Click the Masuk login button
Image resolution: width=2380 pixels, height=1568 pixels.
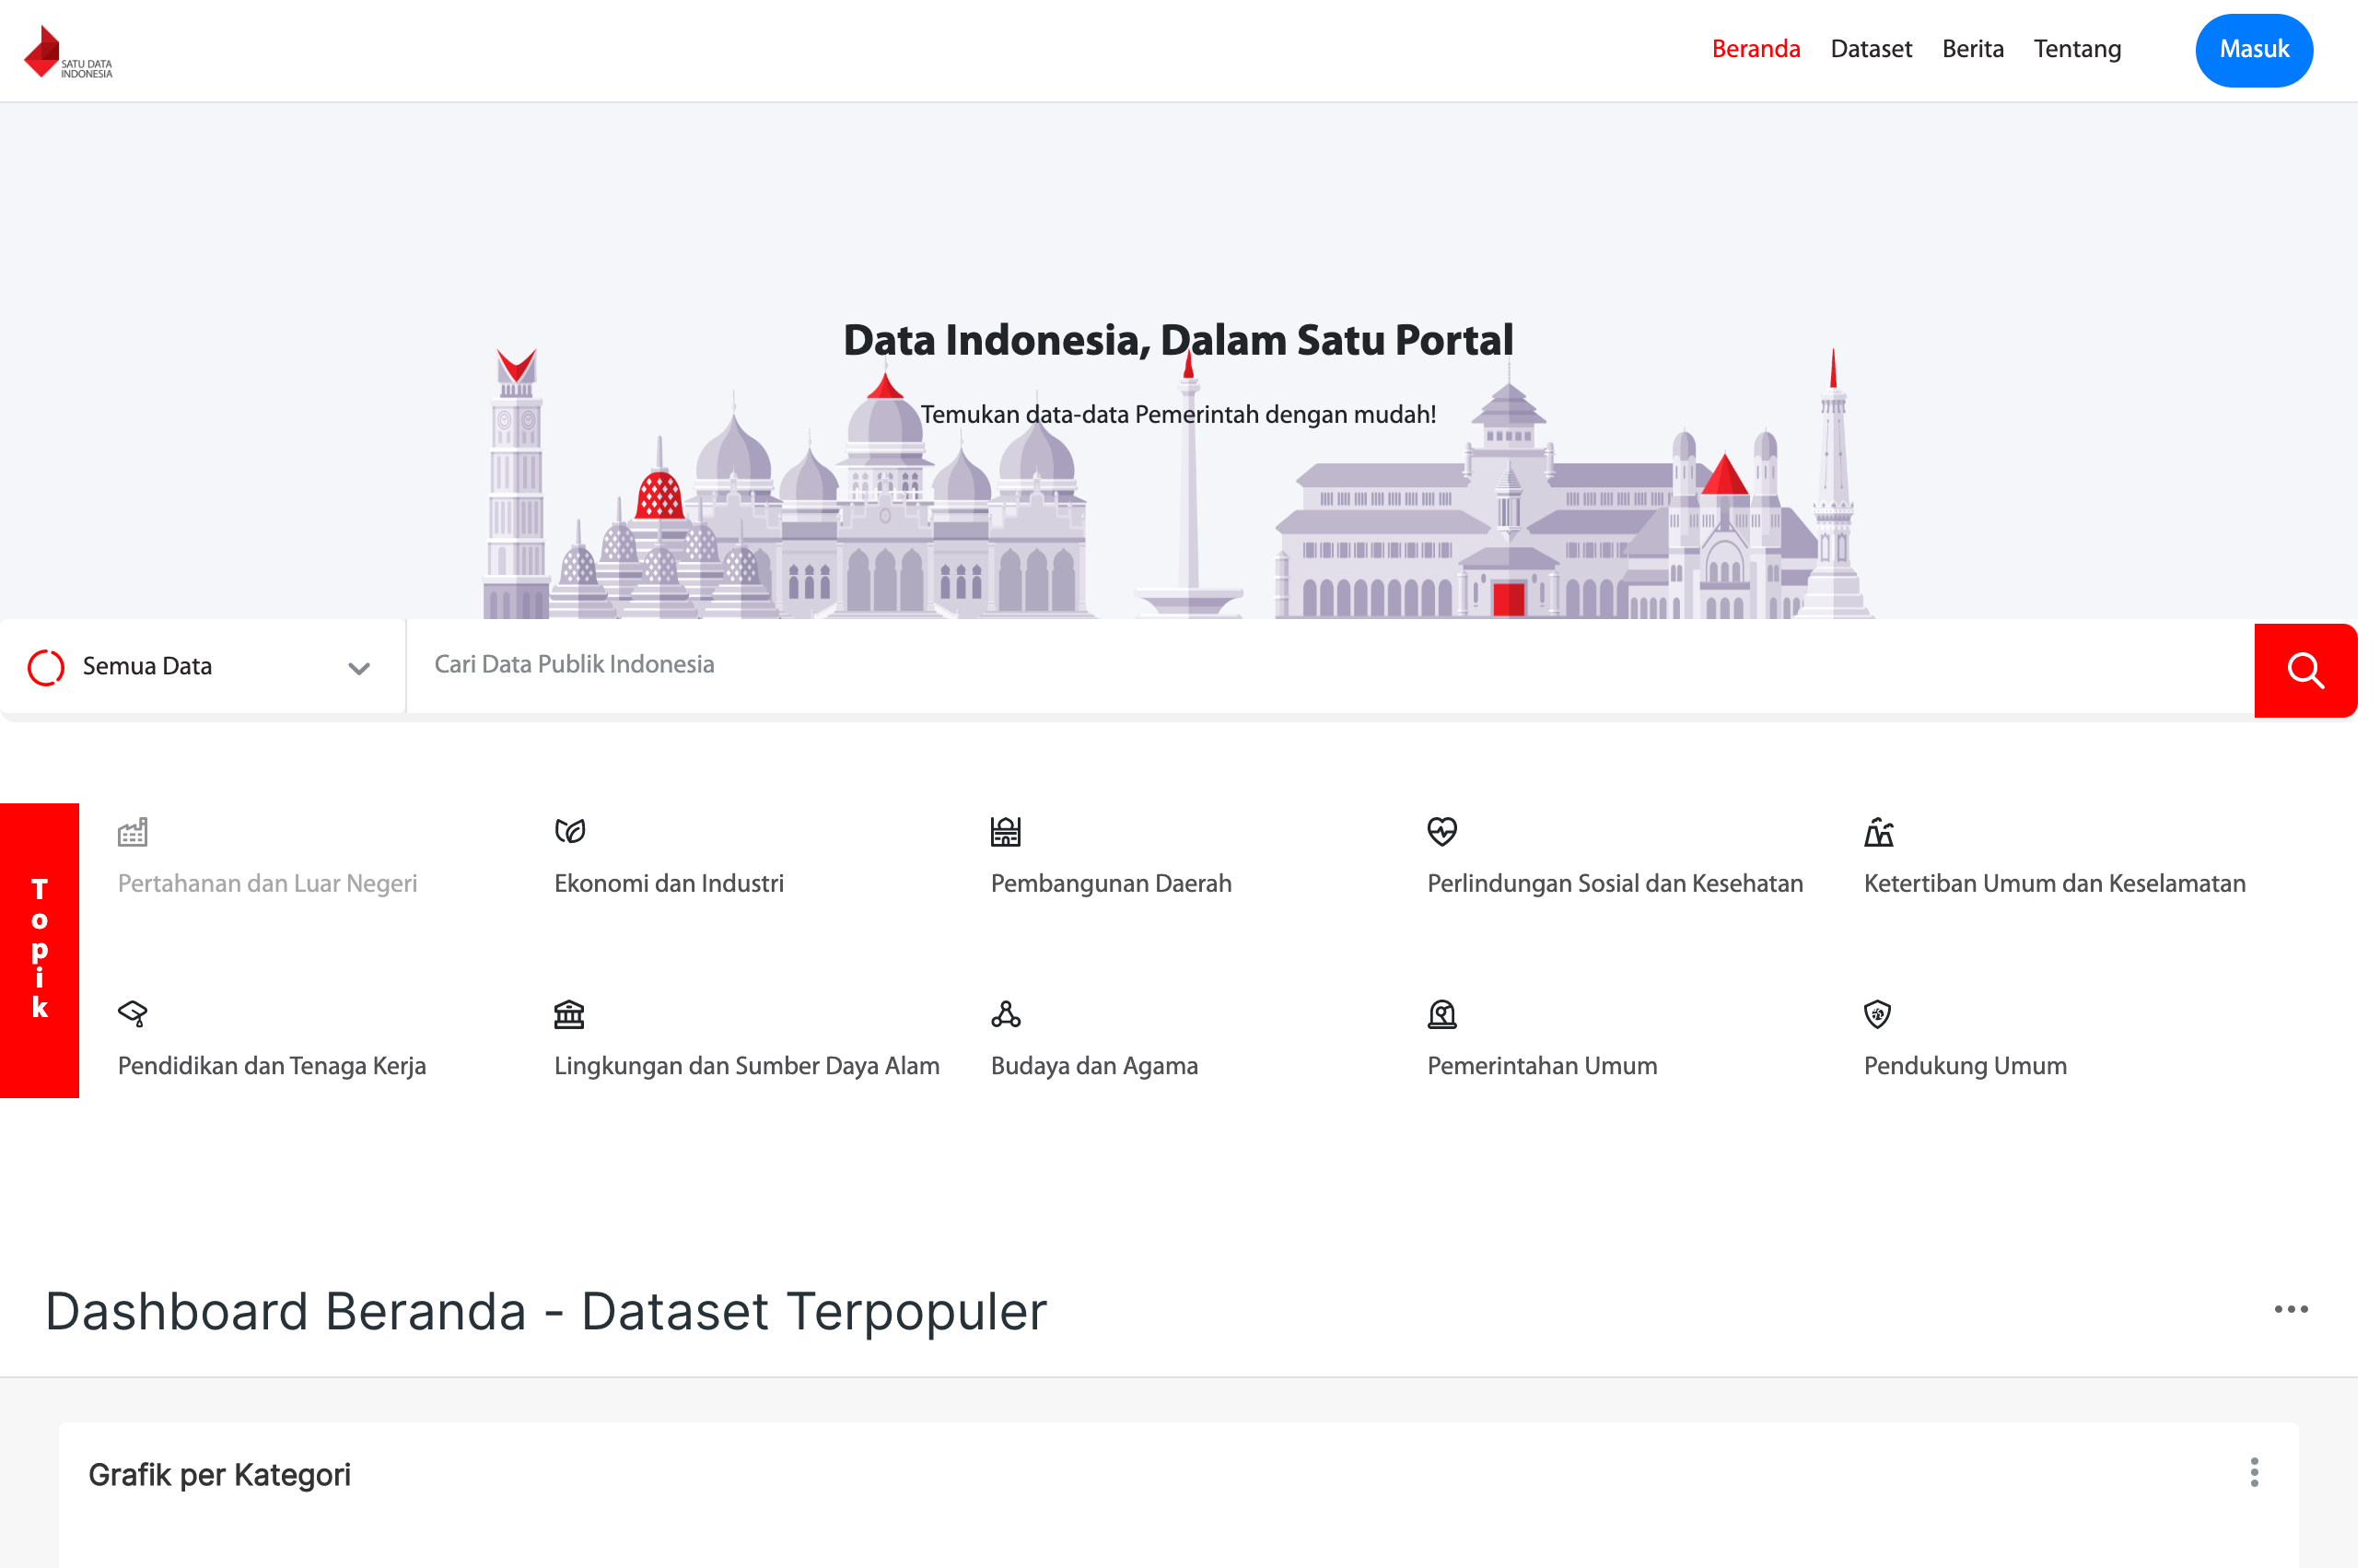2253,50
